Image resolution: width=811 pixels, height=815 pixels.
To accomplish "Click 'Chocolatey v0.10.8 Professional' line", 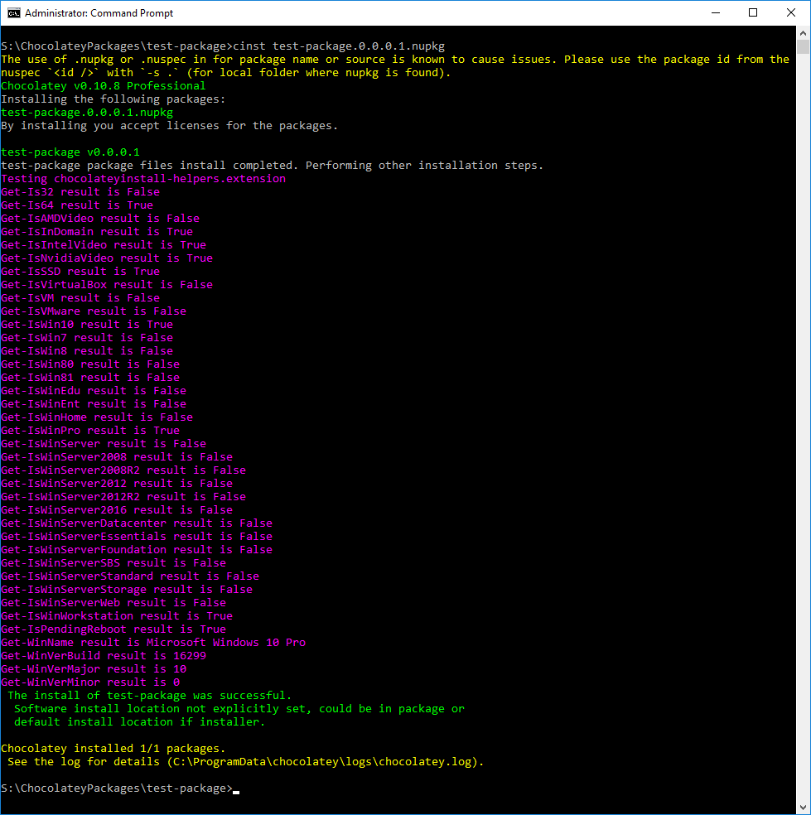I will tap(104, 86).
